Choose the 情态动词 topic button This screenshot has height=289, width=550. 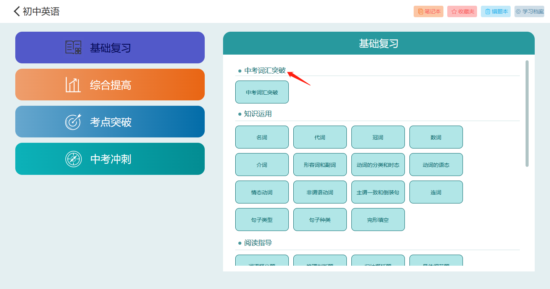pos(262,192)
